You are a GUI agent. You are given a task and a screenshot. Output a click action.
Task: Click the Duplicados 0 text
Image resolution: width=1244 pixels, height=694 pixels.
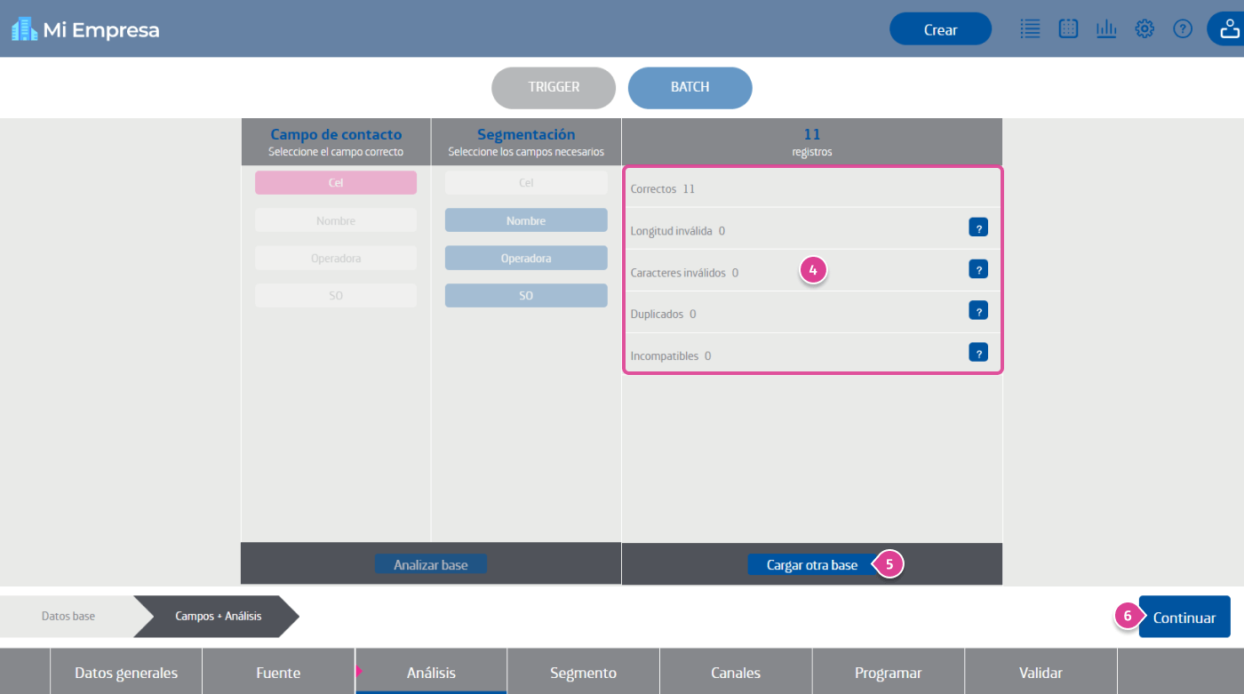pyautogui.click(x=663, y=314)
